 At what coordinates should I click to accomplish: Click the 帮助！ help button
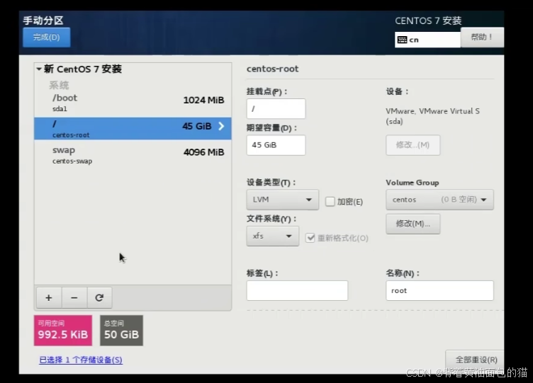coord(482,37)
